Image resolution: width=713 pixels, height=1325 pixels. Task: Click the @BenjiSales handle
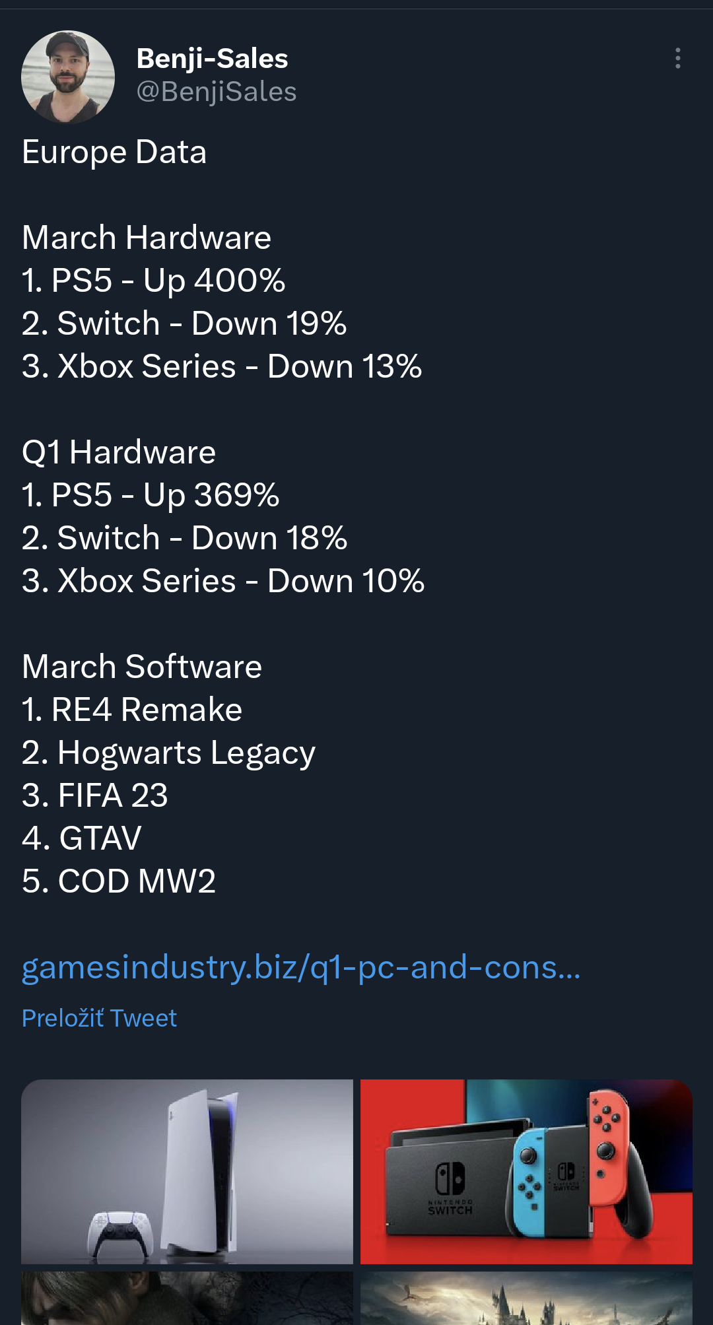pyautogui.click(x=216, y=92)
